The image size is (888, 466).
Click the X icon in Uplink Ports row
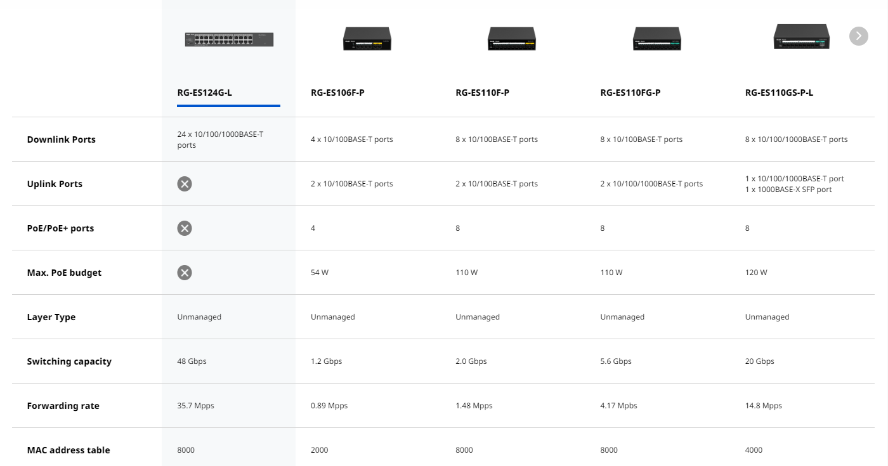(185, 184)
